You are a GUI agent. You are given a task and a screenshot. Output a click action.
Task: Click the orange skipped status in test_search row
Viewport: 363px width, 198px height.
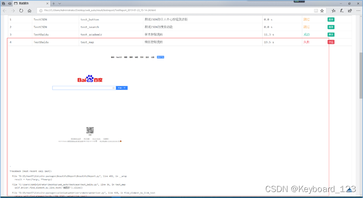306,27
